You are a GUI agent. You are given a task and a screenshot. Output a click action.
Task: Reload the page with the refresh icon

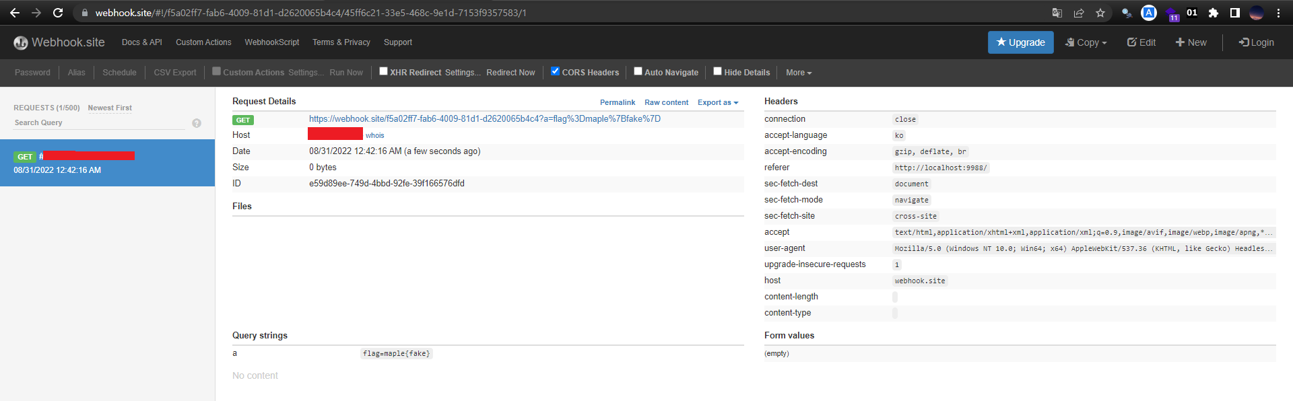58,13
